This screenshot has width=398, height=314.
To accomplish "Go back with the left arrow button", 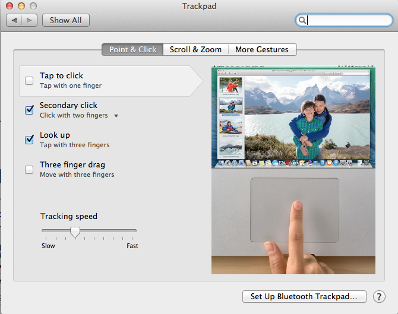I will (x=14, y=20).
